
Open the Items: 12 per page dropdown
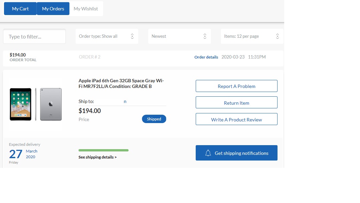click(x=252, y=36)
